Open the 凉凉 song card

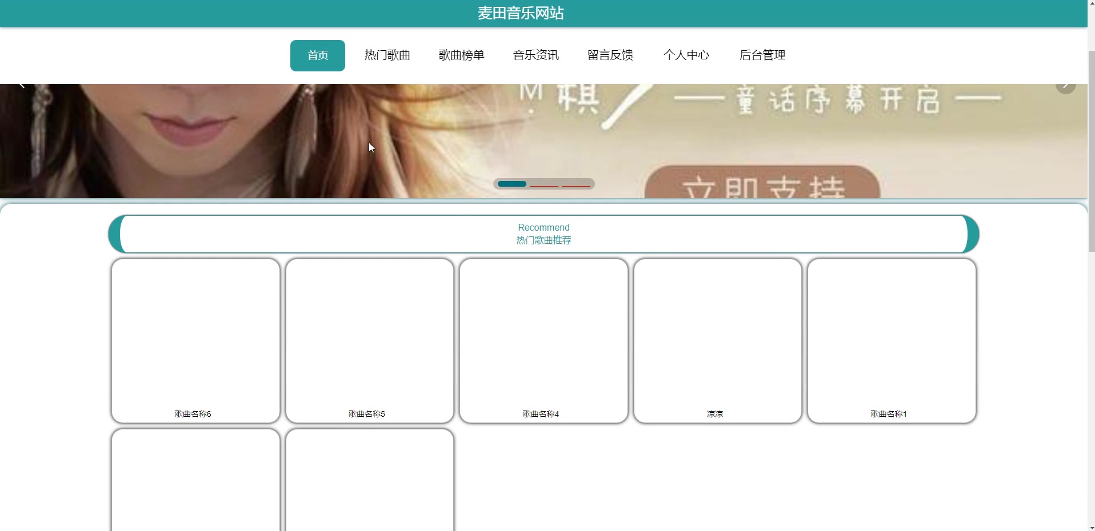[x=718, y=341]
